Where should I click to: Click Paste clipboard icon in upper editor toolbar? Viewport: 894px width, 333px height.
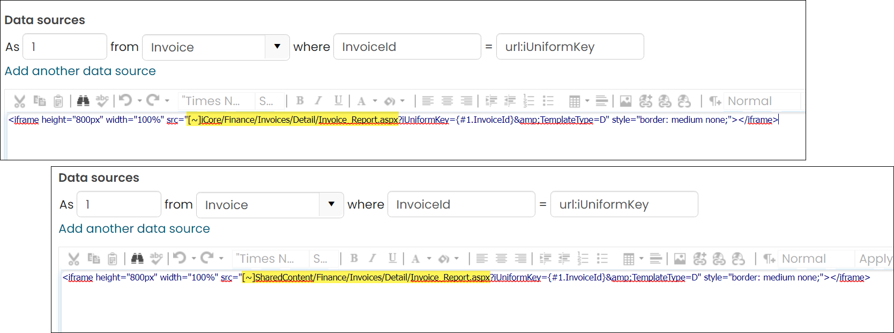pyautogui.click(x=58, y=101)
